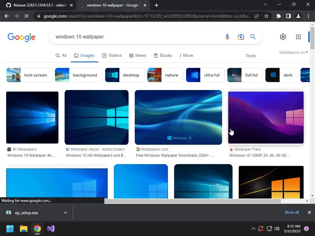Image resolution: width=315 pixels, height=236 pixels.
Task: Switch to Books results
Action: [x=163, y=56]
